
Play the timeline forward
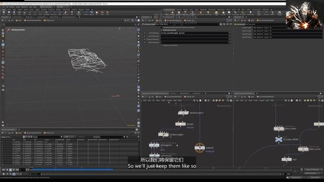pos(14,170)
